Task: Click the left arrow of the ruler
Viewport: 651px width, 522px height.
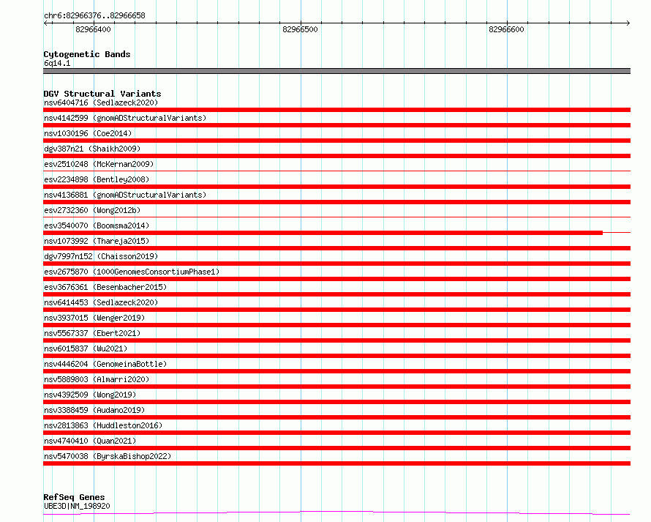Action: (x=45, y=23)
